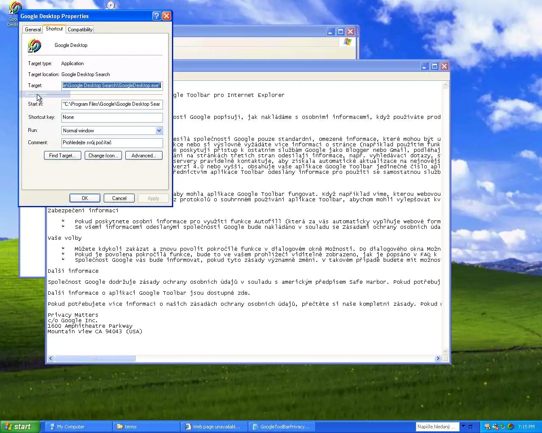
Task: Click 'c/o Google Inc.' line
Action: pyautogui.click(x=73, y=321)
